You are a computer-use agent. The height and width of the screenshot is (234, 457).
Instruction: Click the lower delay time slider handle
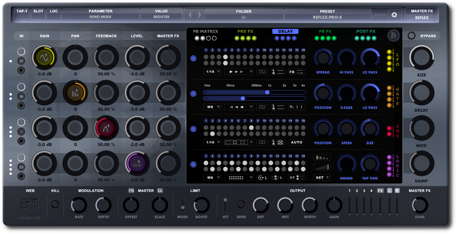tap(243, 98)
